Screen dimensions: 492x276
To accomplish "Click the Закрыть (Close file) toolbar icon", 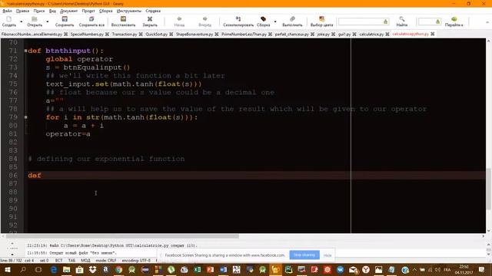I will (150, 21).
